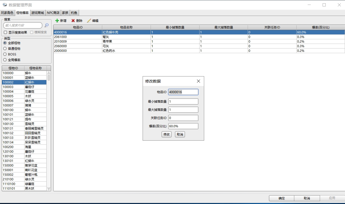Click the 确定 button at bottom
345x204 pixels.
pyautogui.click(x=281, y=198)
